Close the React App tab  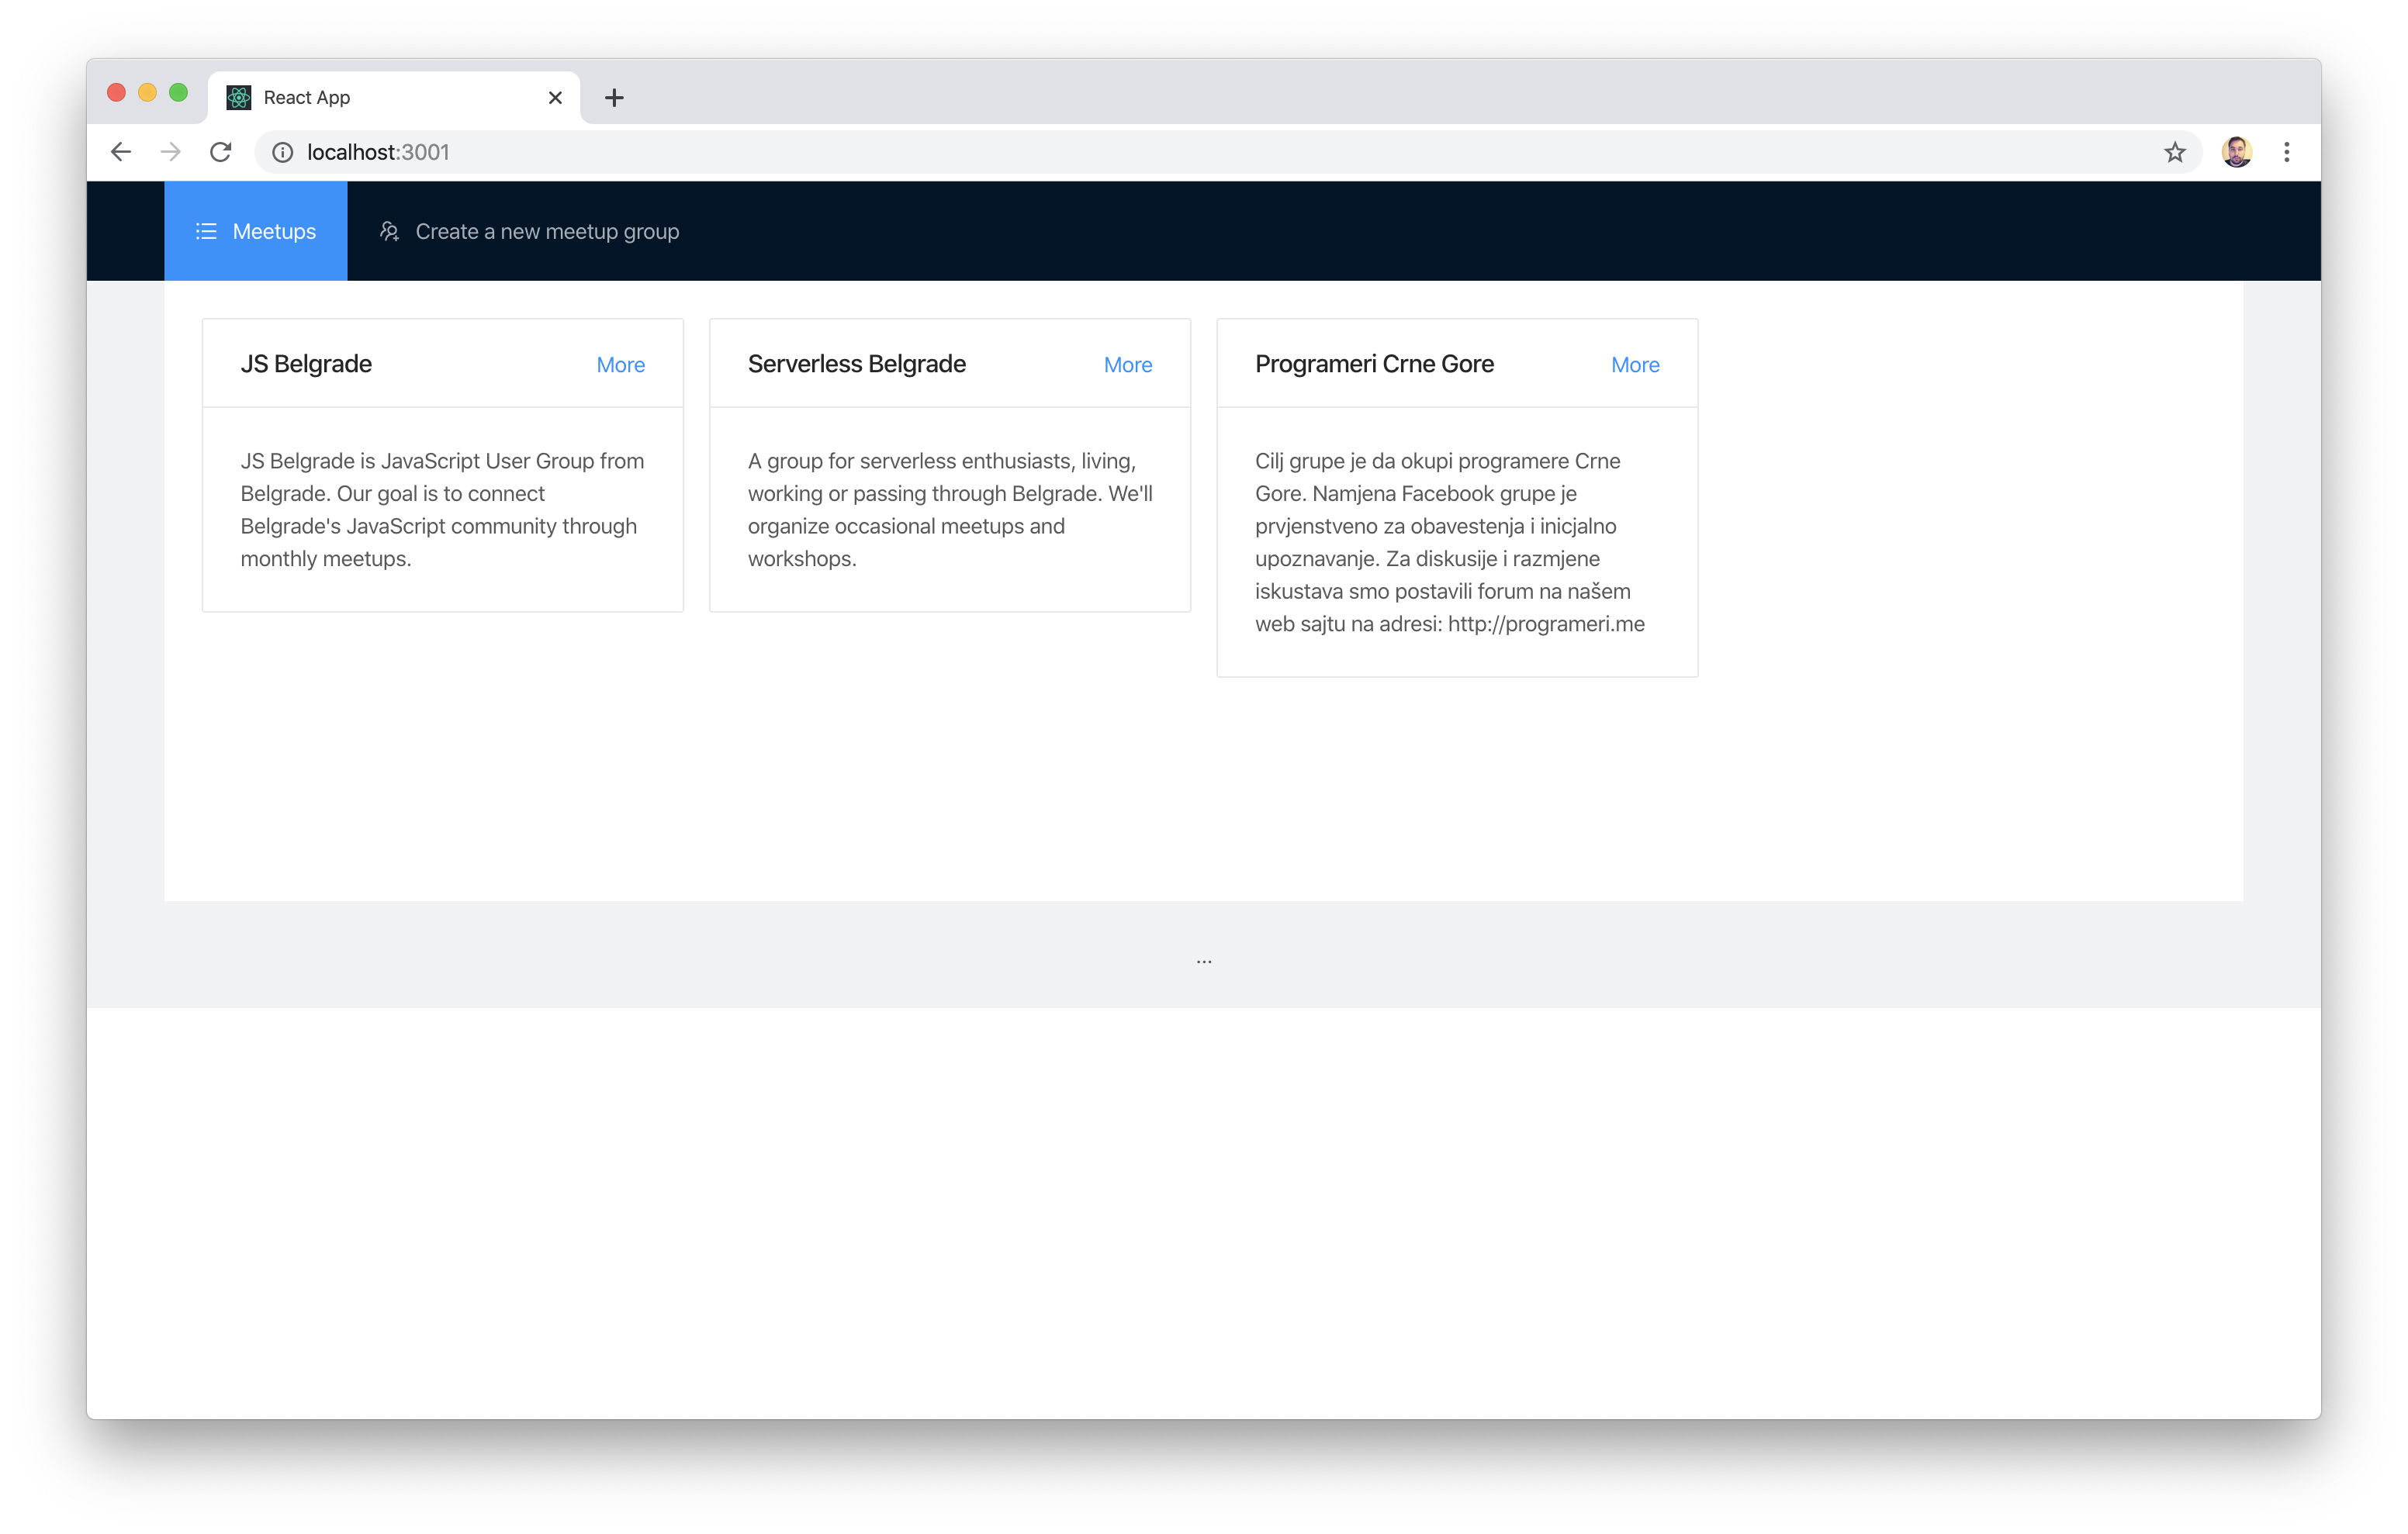point(555,97)
